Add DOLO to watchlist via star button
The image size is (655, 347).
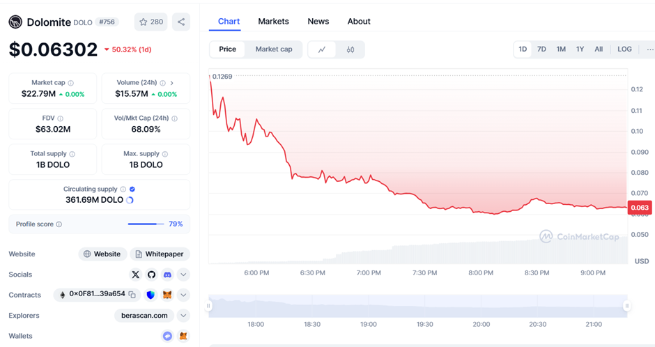point(151,22)
